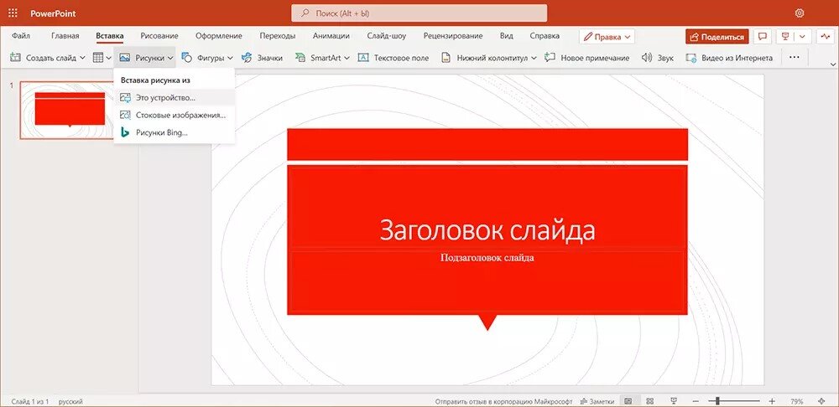The image size is (839, 407).
Task: Switch to the Главная tab
Action: point(65,36)
